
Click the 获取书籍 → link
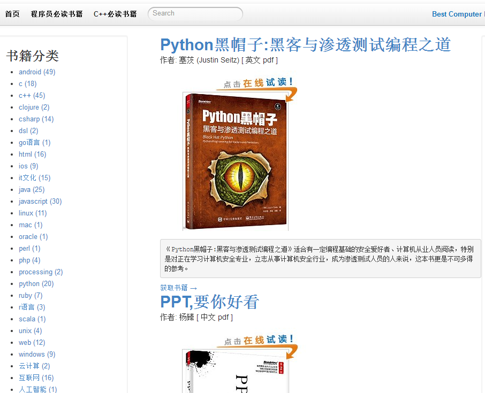pos(178,288)
